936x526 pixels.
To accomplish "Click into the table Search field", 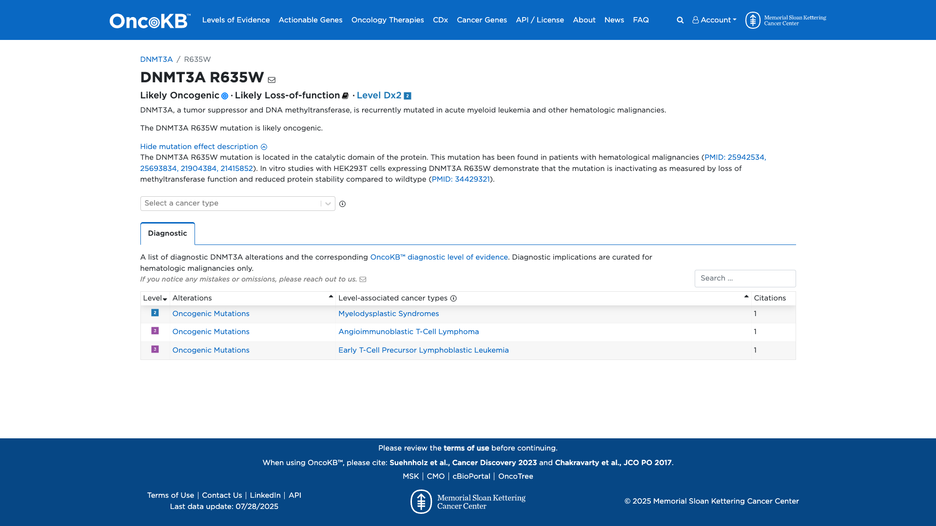I will (x=745, y=279).
